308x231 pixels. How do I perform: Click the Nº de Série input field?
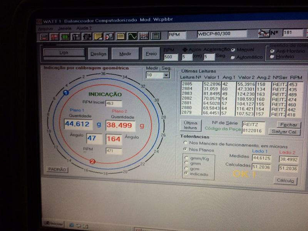tap(254, 124)
